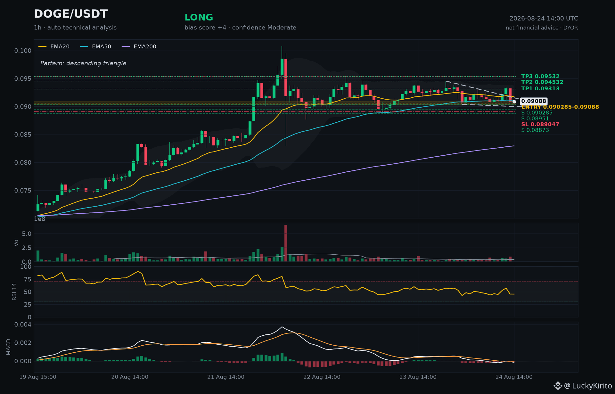
Task: Click the 2.5 volume axis label
Action: coord(27,248)
